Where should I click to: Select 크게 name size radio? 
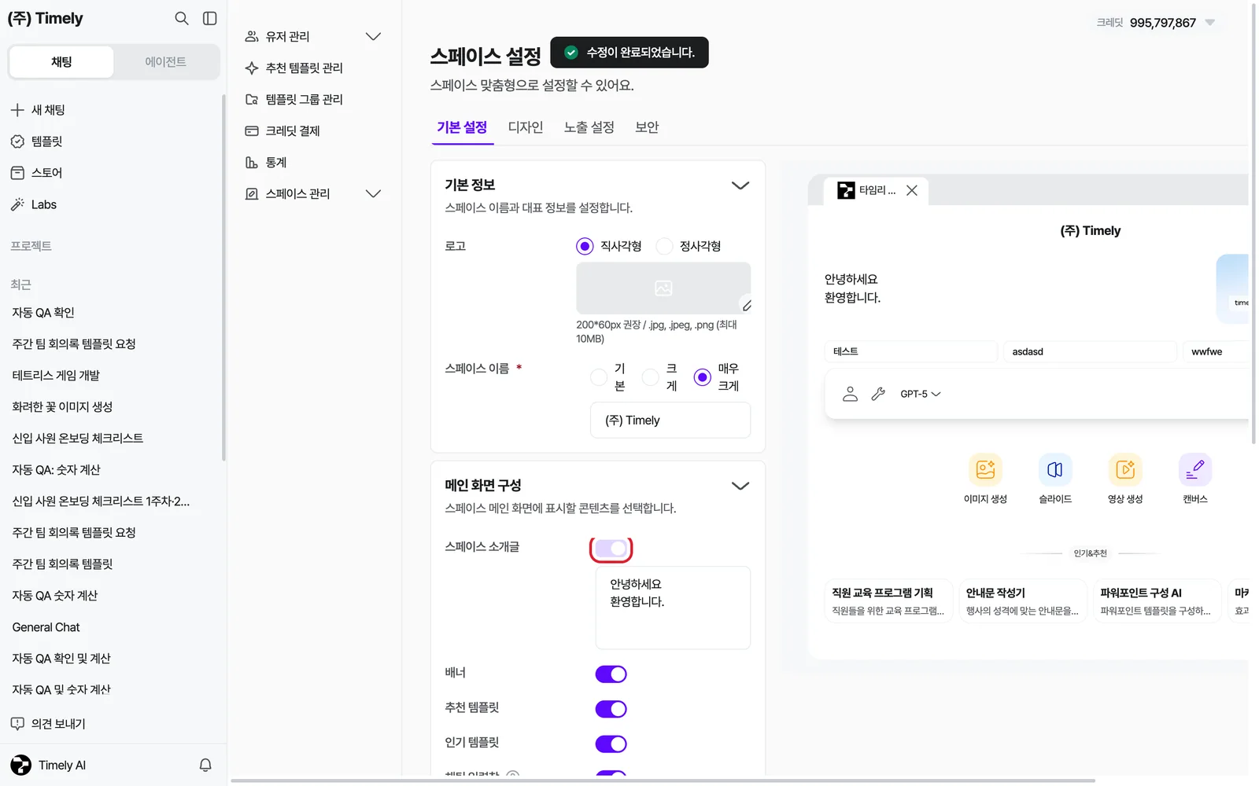click(x=650, y=377)
